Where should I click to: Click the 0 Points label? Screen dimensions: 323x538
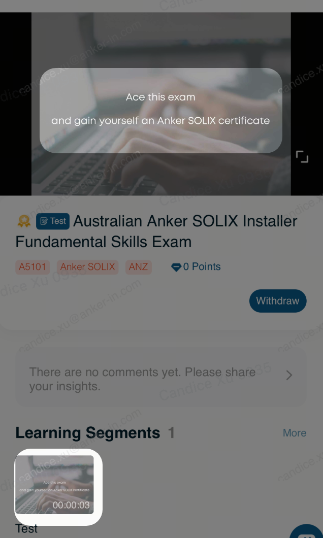[202, 266]
